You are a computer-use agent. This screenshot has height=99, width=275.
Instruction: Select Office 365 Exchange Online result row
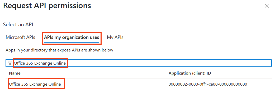click(139, 84)
